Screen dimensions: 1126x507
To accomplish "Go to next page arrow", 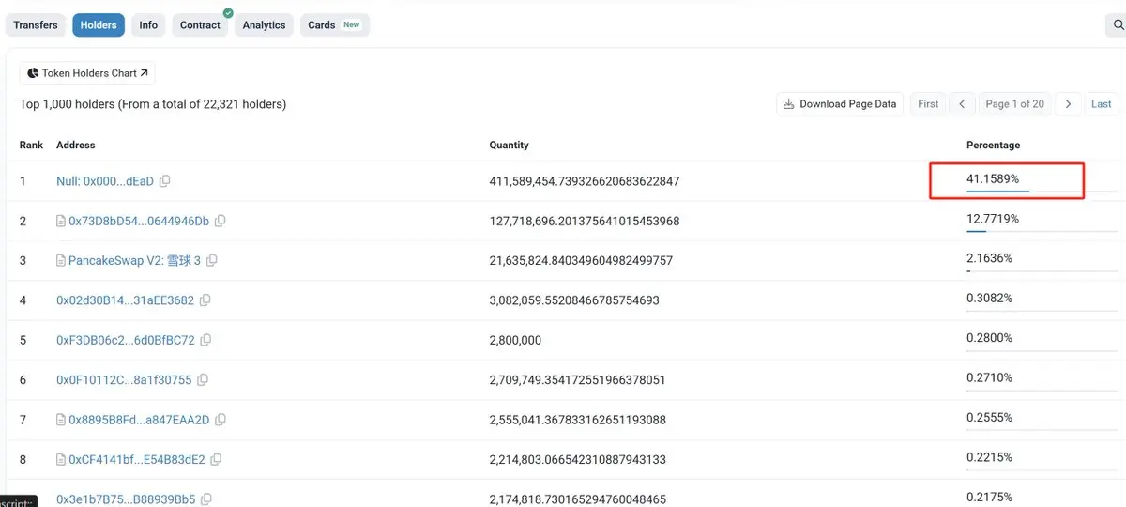I will click(1068, 104).
